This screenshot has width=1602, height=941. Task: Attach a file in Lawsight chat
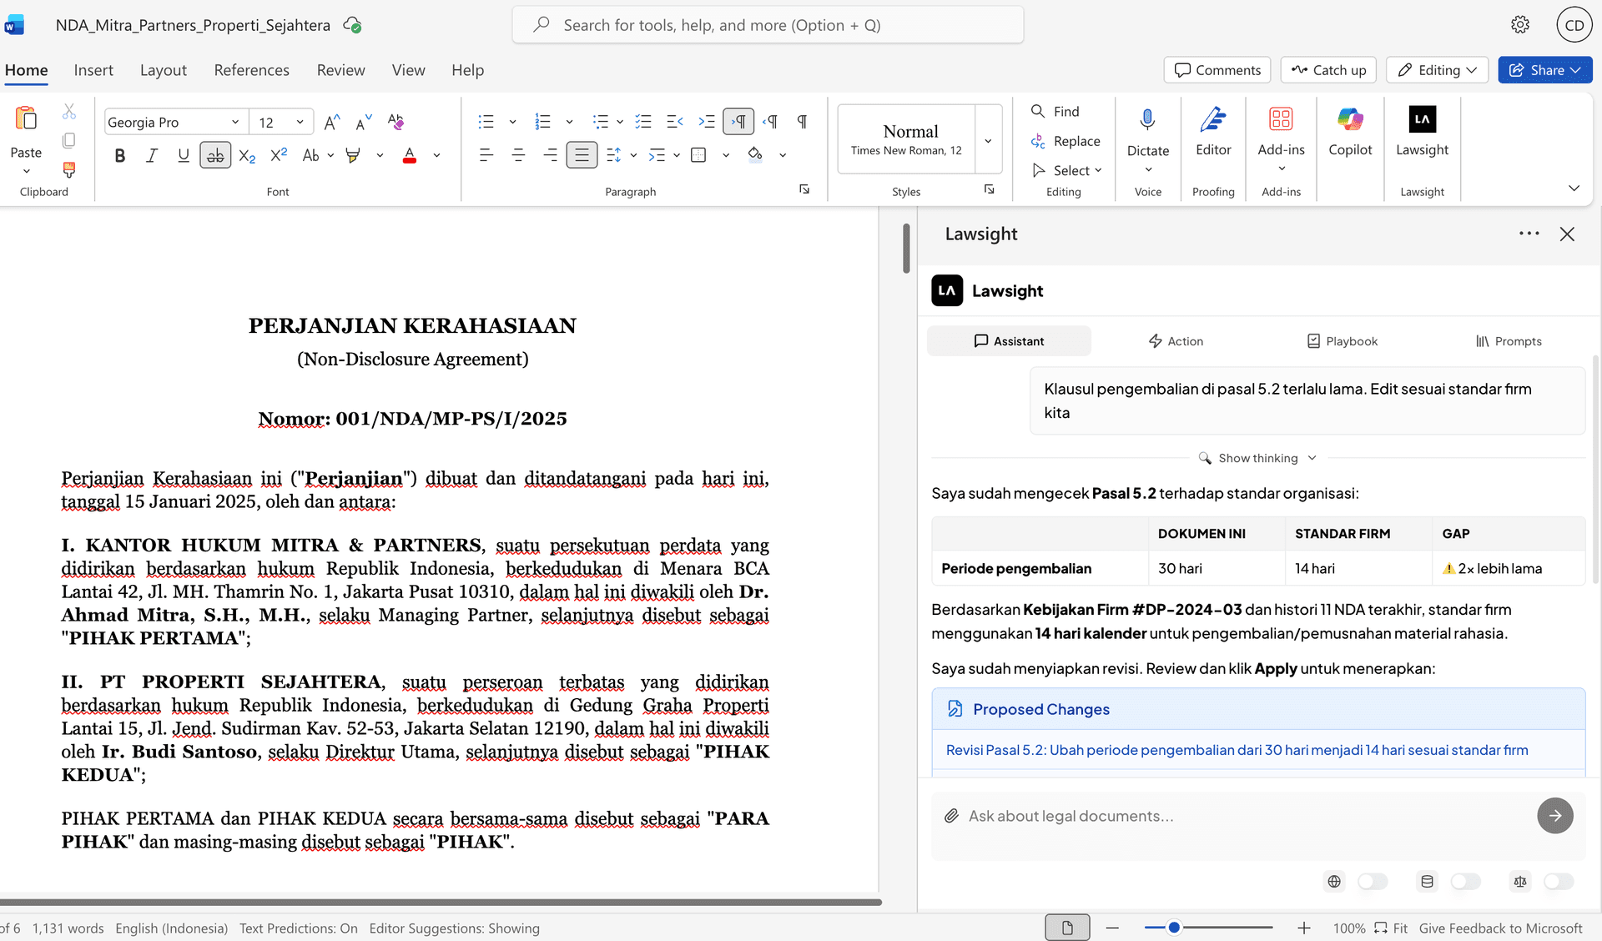951,815
